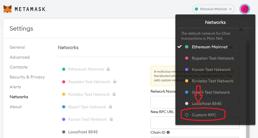
Task: Click the lock icon beside Ethereum Mainnet
Action: point(108,69)
